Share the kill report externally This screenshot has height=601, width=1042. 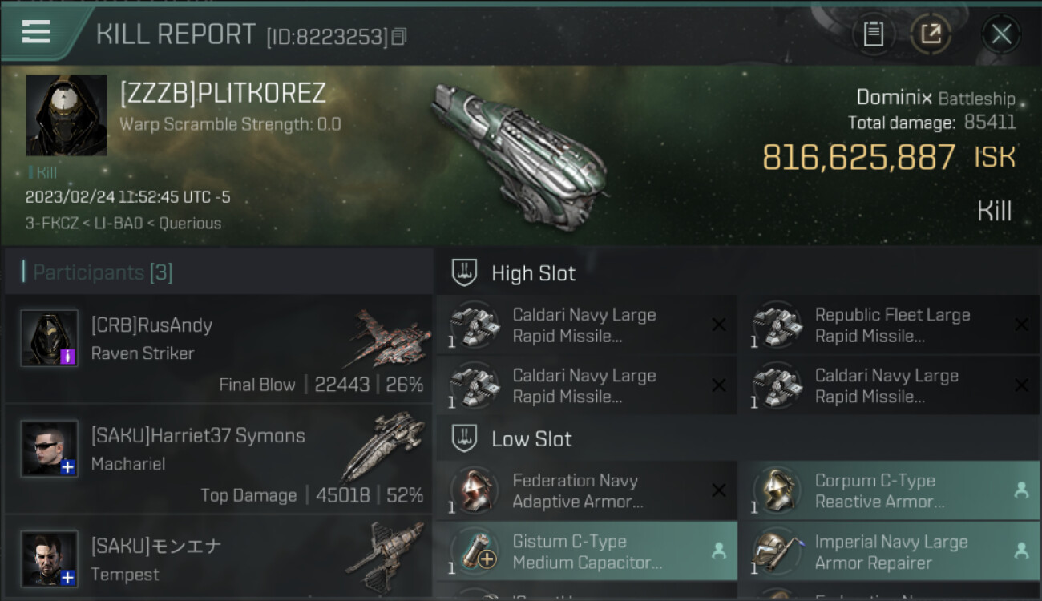[931, 34]
